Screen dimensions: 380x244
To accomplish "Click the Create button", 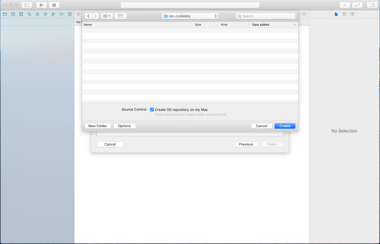I will [x=285, y=126].
